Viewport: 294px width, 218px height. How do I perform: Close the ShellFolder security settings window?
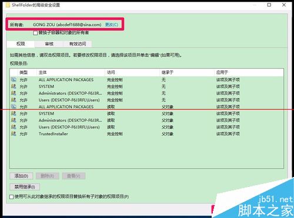[284, 5]
